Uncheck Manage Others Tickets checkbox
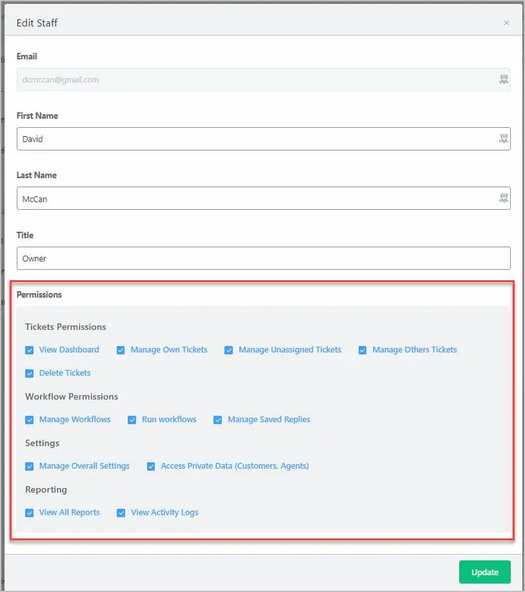Viewport: 525px width, 592px height. [x=362, y=350]
